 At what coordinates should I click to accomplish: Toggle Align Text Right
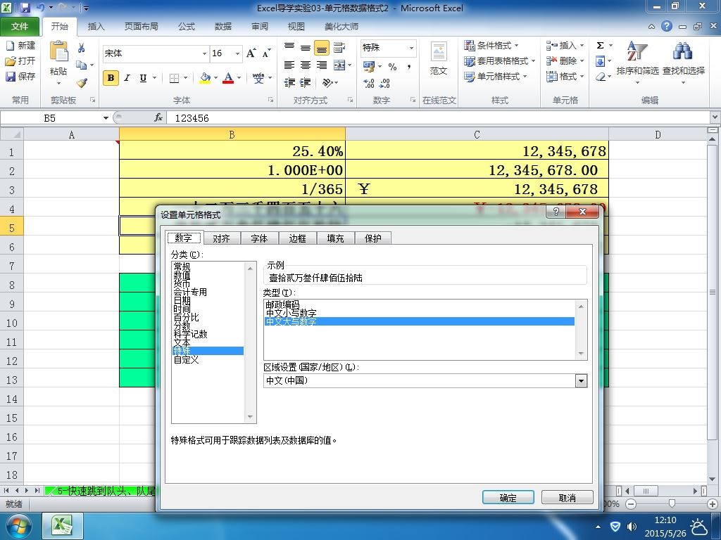coord(322,65)
